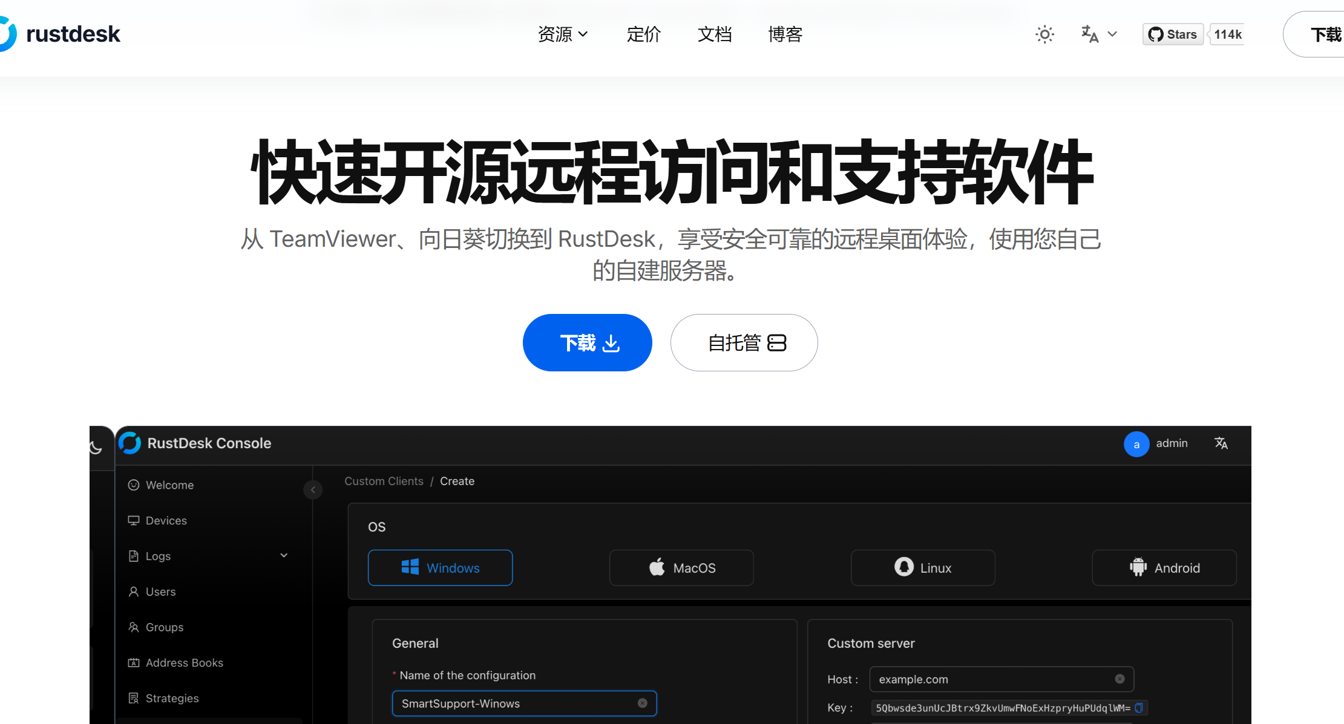Click the Welcome smiley icon
The image size is (1344, 724).
pyautogui.click(x=134, y=485)
